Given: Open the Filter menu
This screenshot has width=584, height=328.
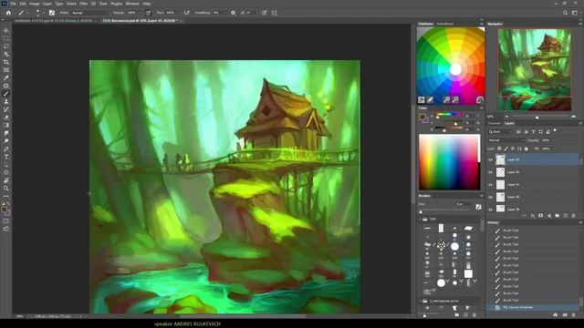Looking at the screenshot, I should click(x=83, y=4).
